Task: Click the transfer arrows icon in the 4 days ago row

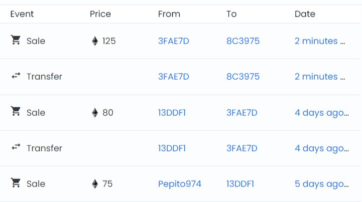Action: (x=16, y=147)
